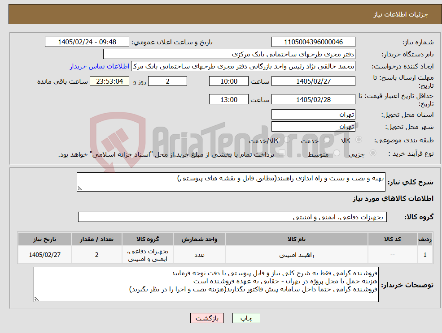Select the جزیی purchase type radio
Image resolution: width=442 pixels, height=333 pixels.
[x=372, y=153]
